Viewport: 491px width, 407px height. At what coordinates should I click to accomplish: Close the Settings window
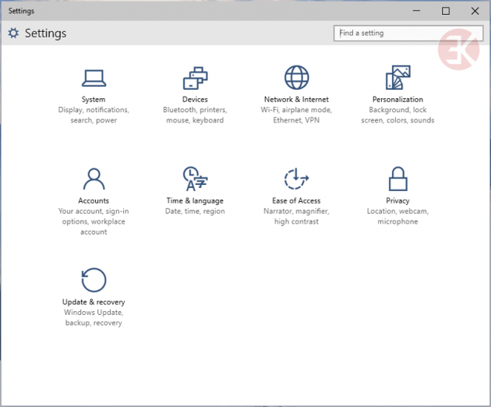point(475,11)
